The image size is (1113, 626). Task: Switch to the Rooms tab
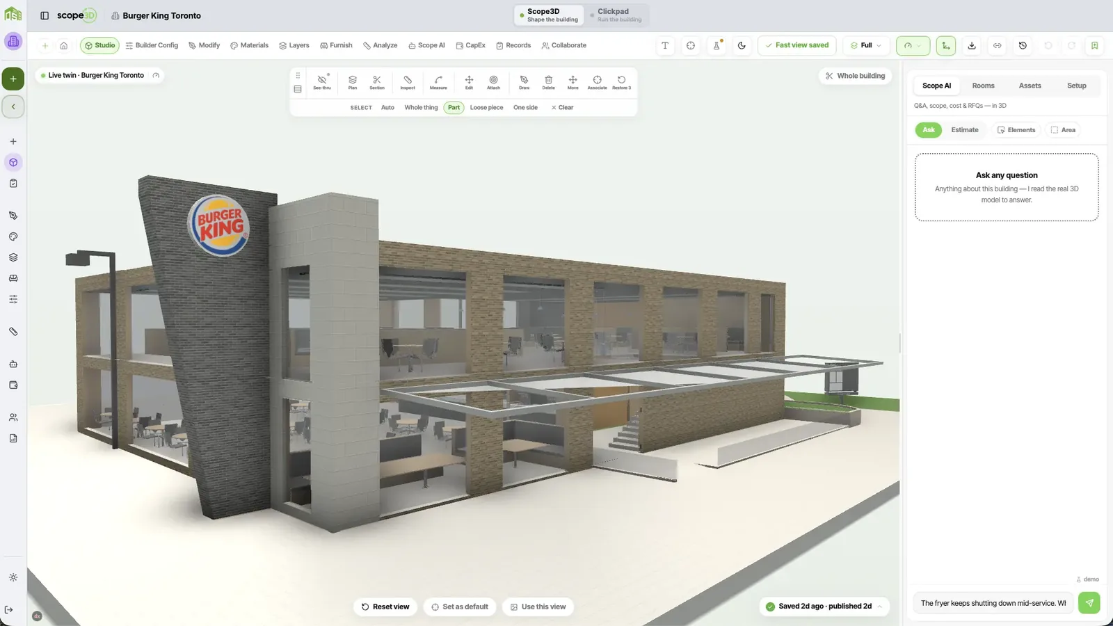[x=983, y=86]
